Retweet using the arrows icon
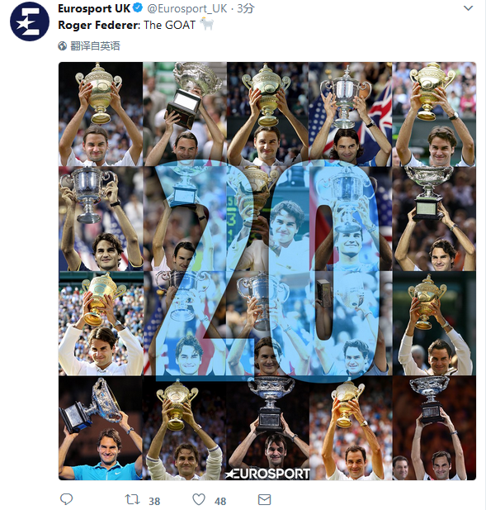 [132, 499]
